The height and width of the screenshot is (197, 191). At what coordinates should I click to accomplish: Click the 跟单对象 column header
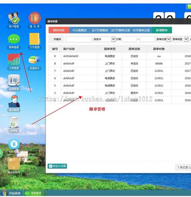[x=159, y=49]
